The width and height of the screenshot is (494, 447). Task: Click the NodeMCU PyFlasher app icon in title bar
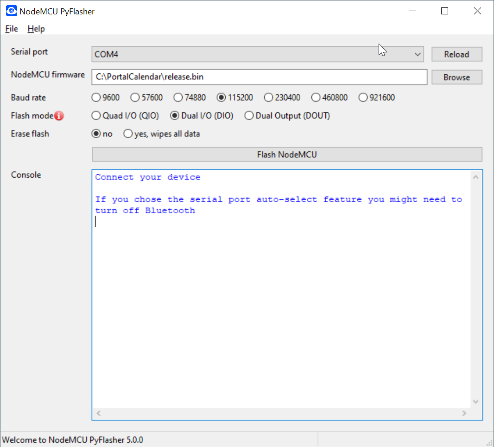click(x=11, y=11)
